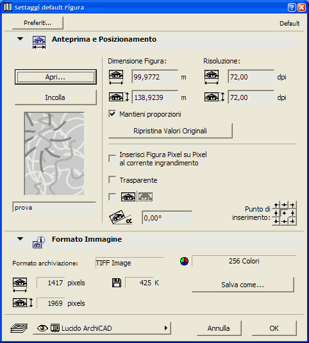Image resolution: width=309 pixels, height=343 pixels.
Task: Click the prova figure name field
Action: [54, 207]
